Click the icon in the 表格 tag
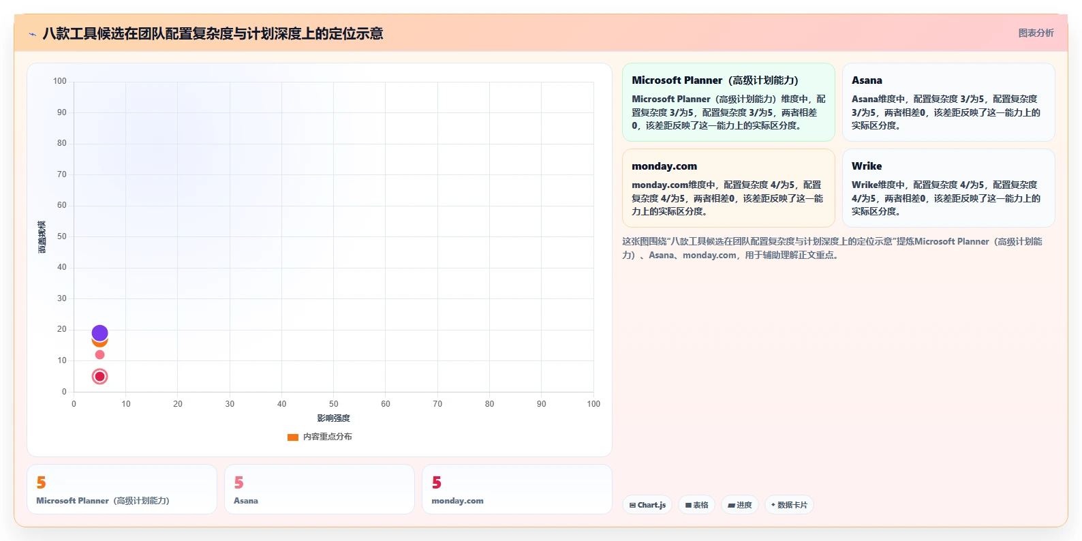The height and width of the screenshot is (541, 1082). point(688,505)
